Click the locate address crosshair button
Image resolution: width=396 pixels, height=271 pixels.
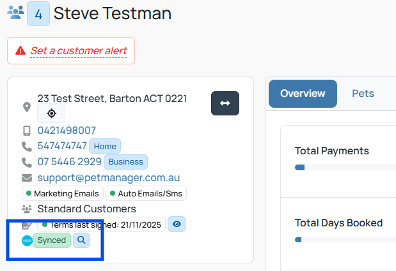(x=51, y=114)
